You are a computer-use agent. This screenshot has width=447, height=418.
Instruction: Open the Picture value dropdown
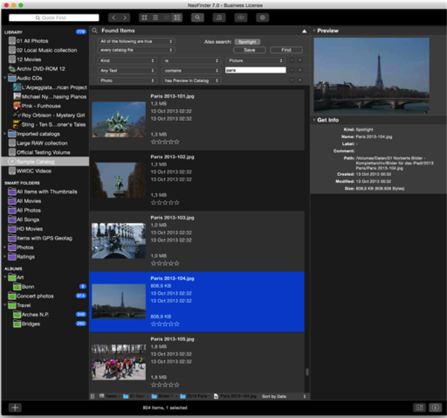click(x=256, y=60)
